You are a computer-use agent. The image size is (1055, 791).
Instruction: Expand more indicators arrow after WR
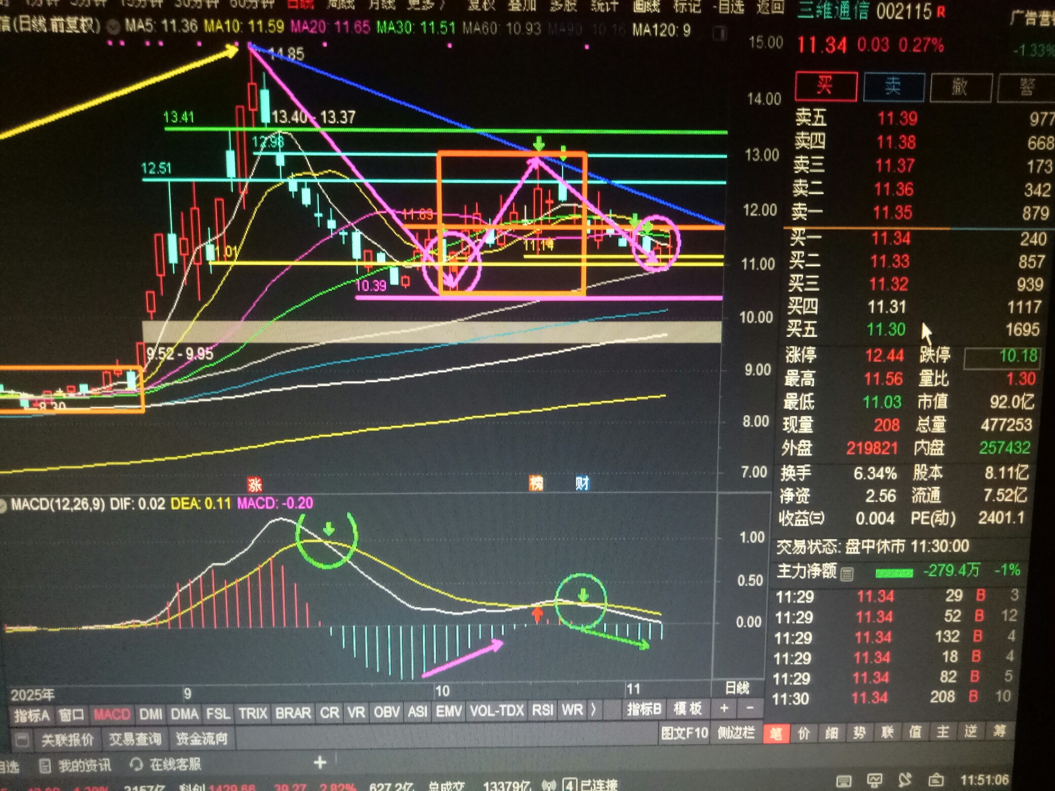coord(593,710)
